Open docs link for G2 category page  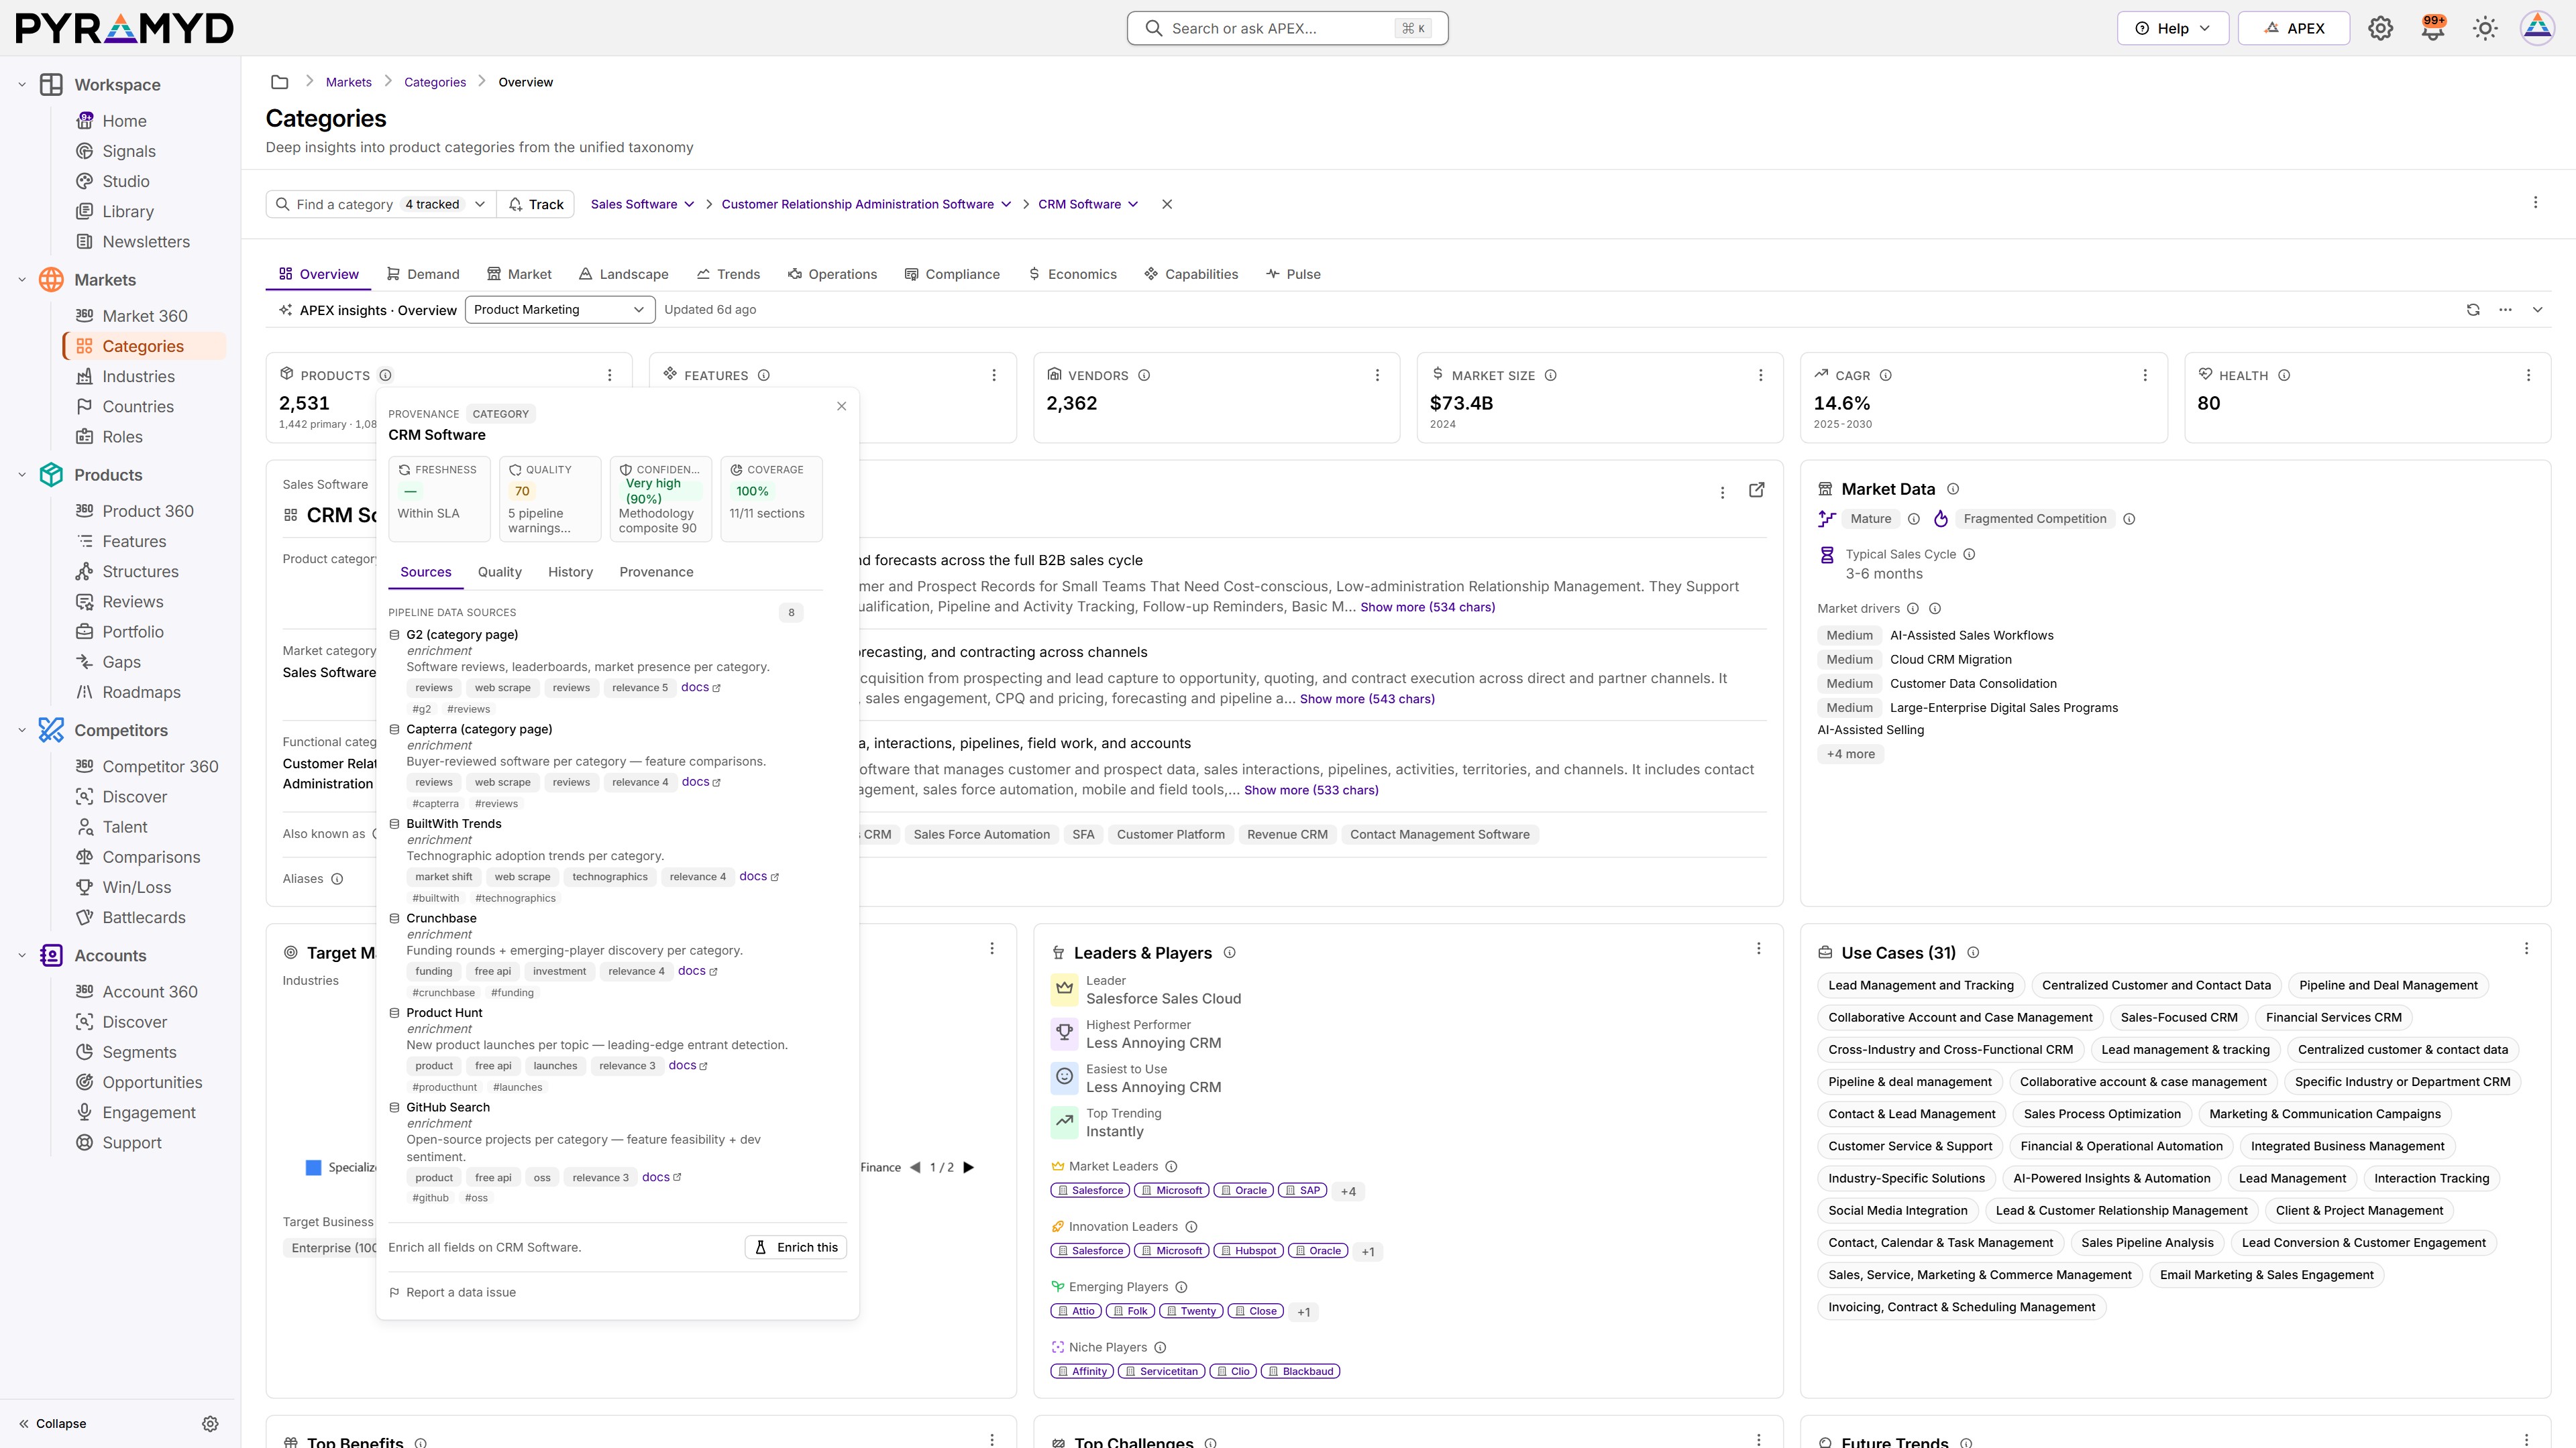(701, 688)
